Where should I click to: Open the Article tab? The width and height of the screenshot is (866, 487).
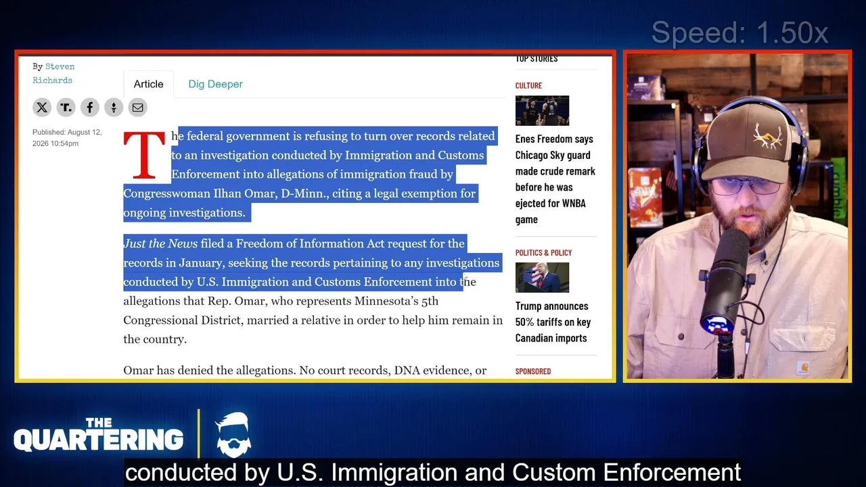[148, 84]
